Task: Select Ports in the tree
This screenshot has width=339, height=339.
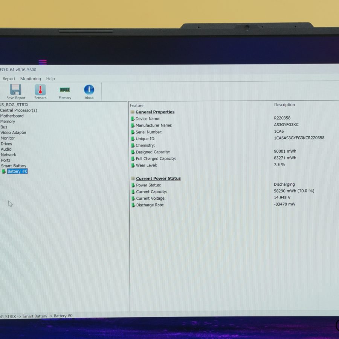Action: click(x=6, y=160)
